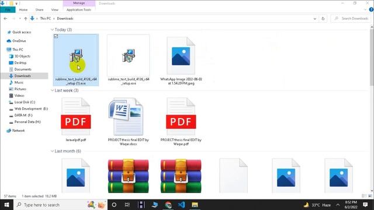The height and width of the screenshot is (210, 374).
Task: Switch to large thumbnails view in status bar
Action: click(x=370, y=196)
